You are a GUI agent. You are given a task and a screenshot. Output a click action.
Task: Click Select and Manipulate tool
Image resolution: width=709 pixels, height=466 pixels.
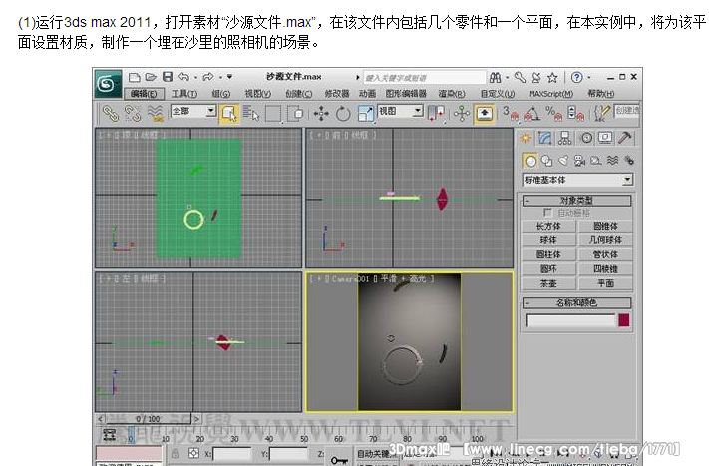pos(462,113)
